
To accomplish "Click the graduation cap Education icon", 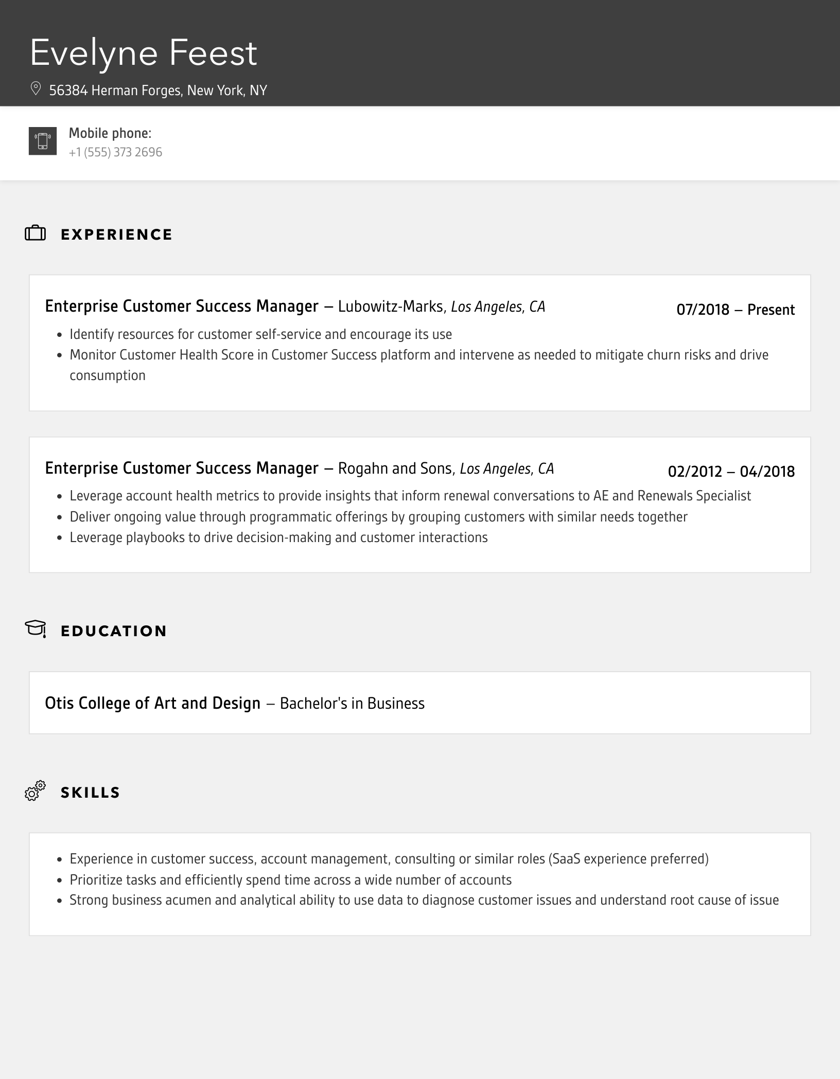I will pos(36,629).
